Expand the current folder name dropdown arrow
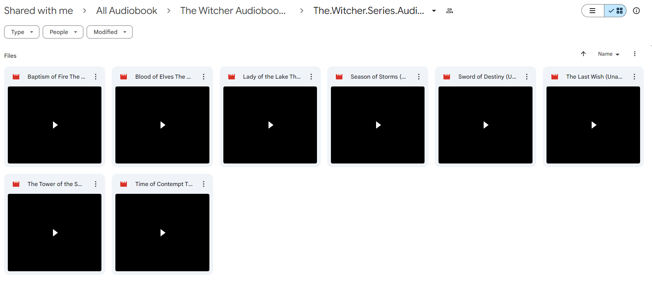652x286 pixels. pos(434,11)
